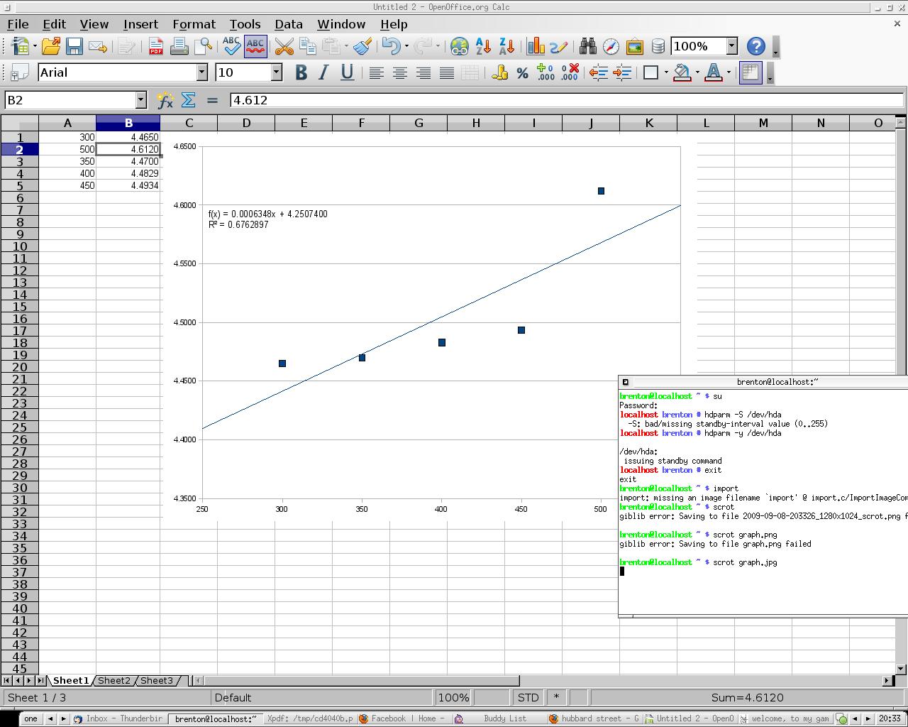The image size is (908, 727).
Task: Apply percent number format
Action: (x=522, y=72)
